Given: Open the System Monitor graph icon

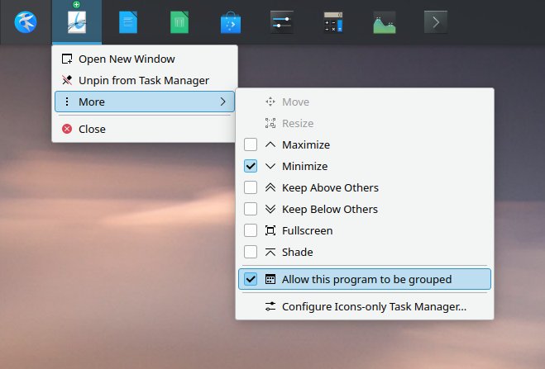Looking at the screenshot, I should (x=385, y=23).
